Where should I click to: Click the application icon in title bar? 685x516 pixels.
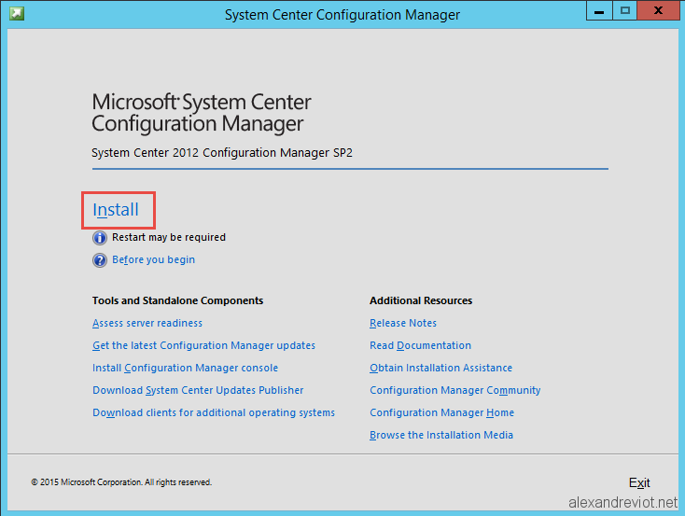(17, 14)
